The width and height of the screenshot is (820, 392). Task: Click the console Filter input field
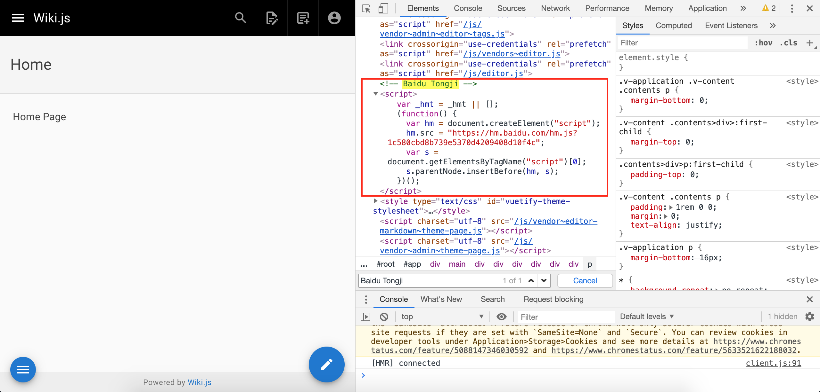566,317
